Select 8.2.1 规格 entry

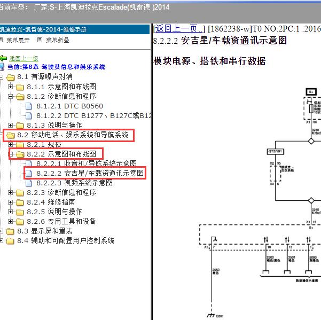point(44,145)
